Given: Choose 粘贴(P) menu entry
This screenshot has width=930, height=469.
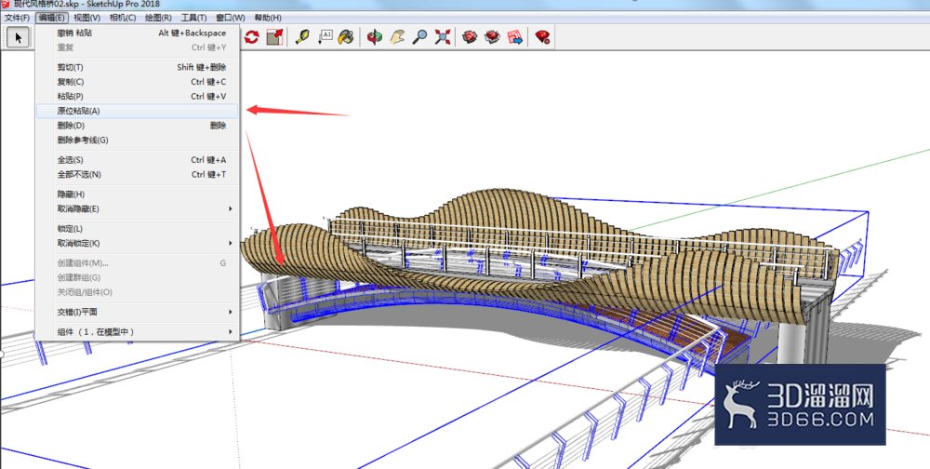Looking at the screenshot, I should pos(138,96).
